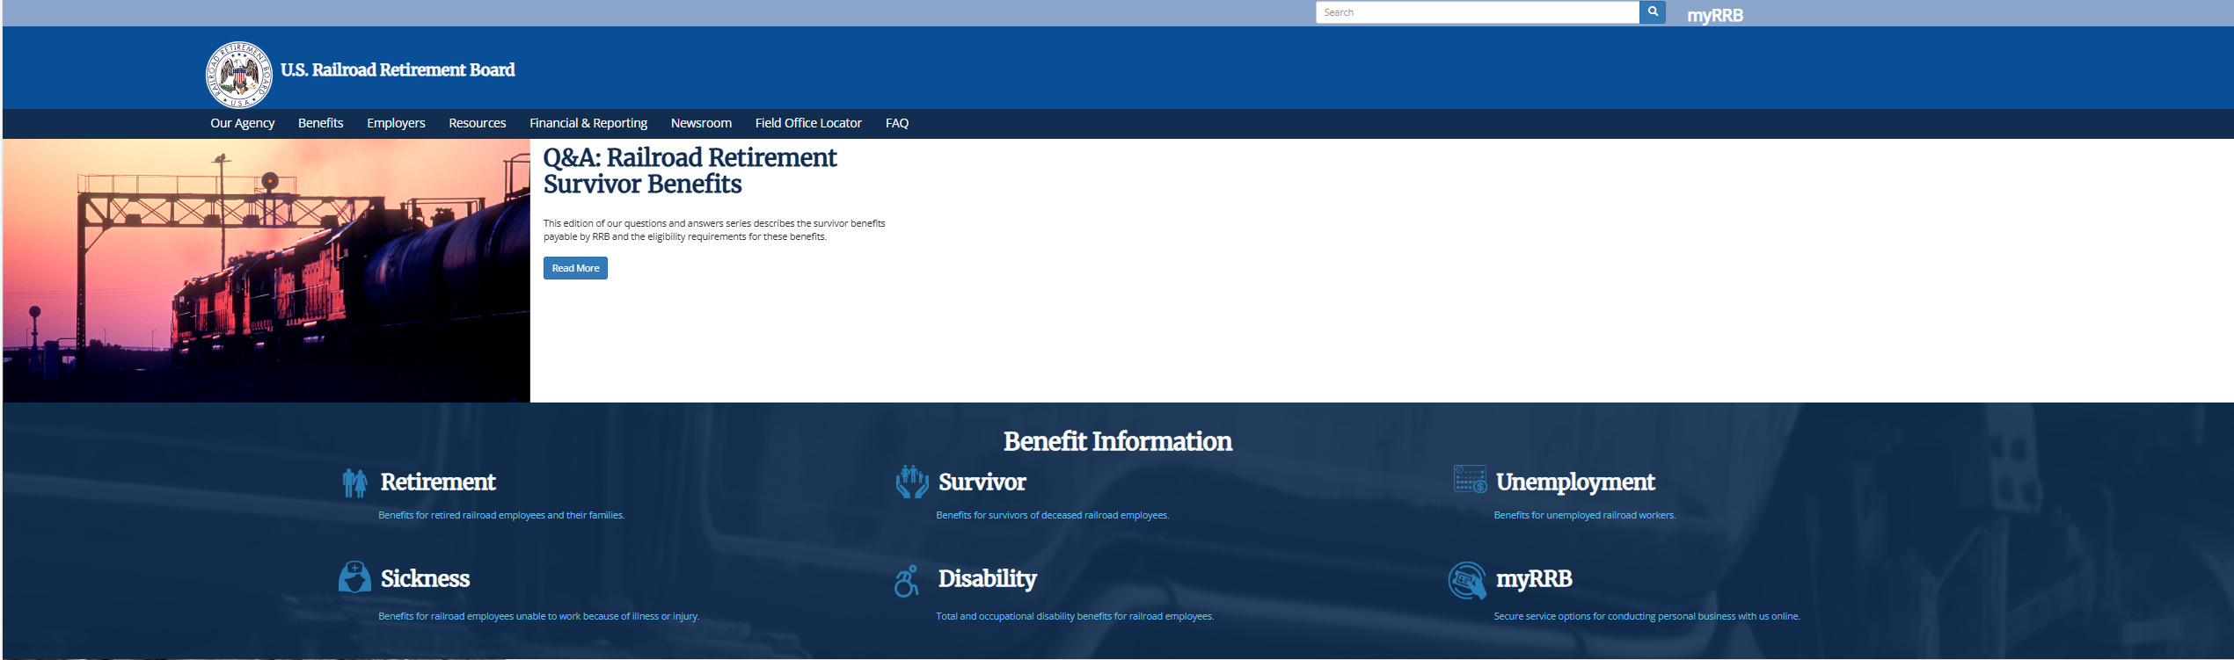Click the Disability wheelchair icon

907,581
